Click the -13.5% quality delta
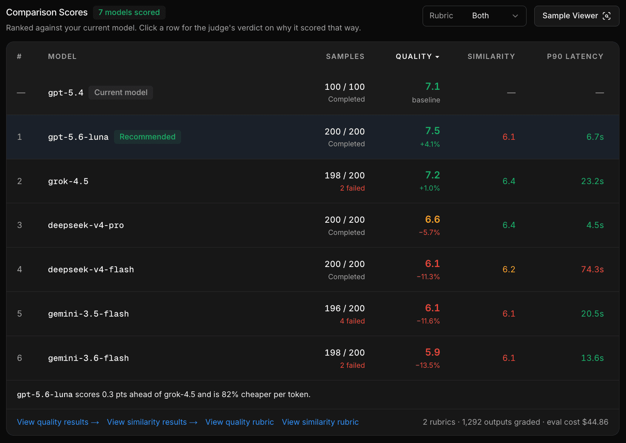The height and width of the screenshot is (443, 626). tap(427, 365)
